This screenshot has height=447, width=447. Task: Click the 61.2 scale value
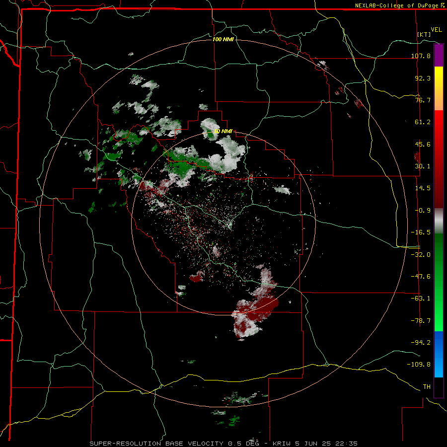point(423,122)
